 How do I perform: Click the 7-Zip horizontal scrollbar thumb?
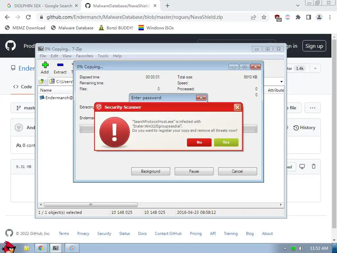tap(91, 205)
